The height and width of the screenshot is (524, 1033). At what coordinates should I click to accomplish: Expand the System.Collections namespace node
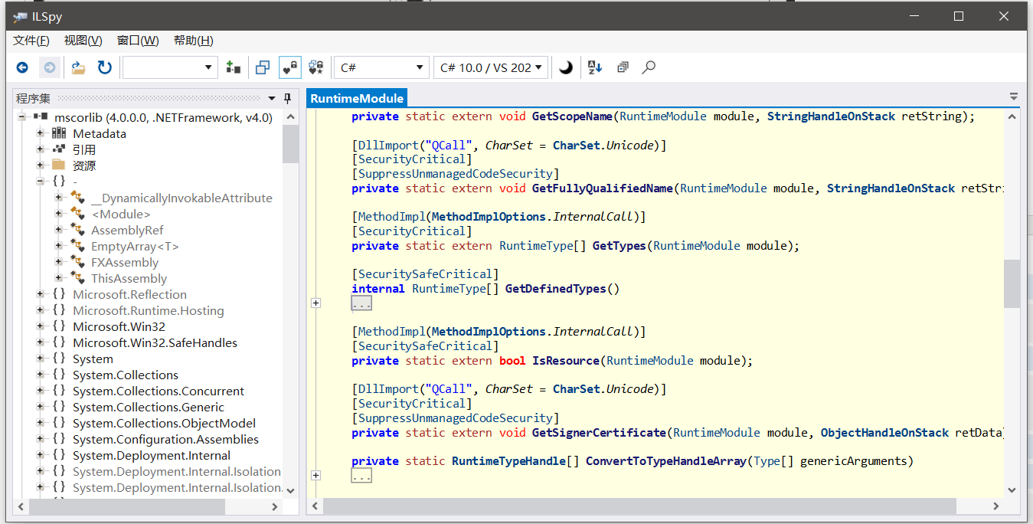[40, 375]
